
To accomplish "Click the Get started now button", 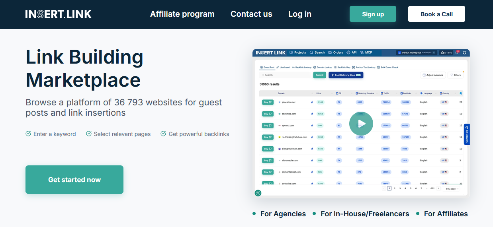I will pyautogui.click(x=74, y=180).
